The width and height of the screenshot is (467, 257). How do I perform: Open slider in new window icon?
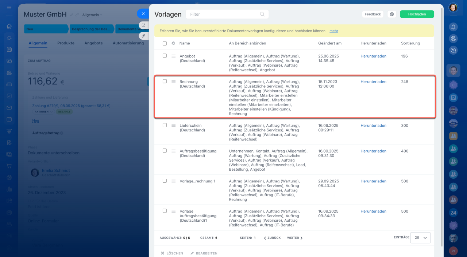point(143,25)
